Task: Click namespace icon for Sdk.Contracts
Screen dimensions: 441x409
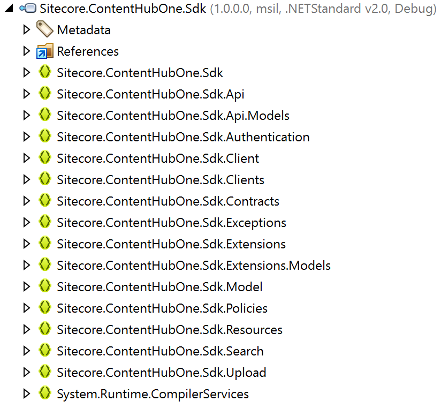Action: coord(45,201)
